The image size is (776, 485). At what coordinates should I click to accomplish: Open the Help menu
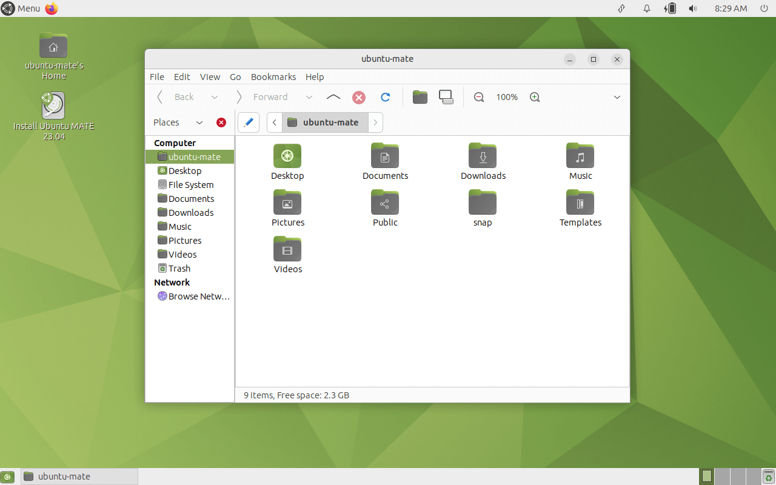pyautogui.click(x=315, y=77)
